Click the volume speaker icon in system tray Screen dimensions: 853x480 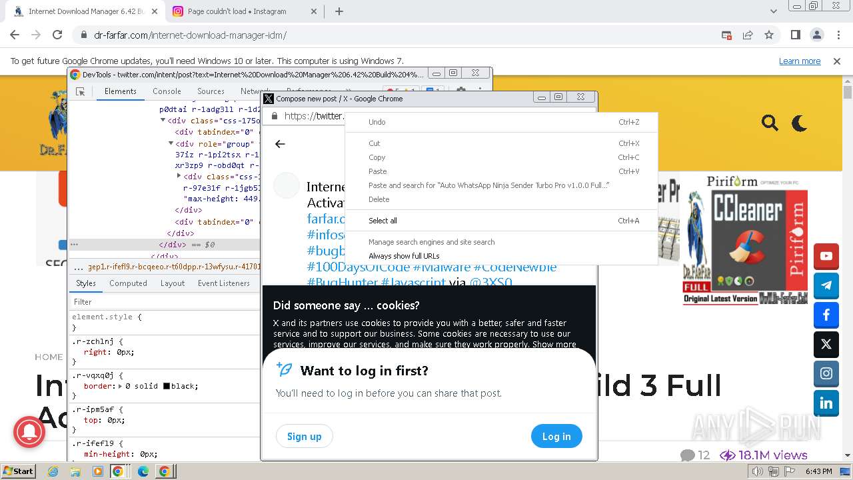[758, 471]
